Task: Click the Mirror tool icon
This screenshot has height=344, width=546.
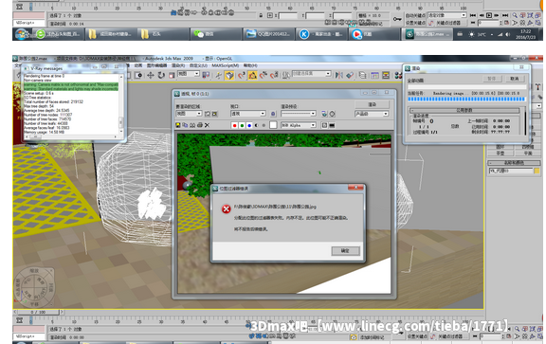Action: tap(338, 75)
